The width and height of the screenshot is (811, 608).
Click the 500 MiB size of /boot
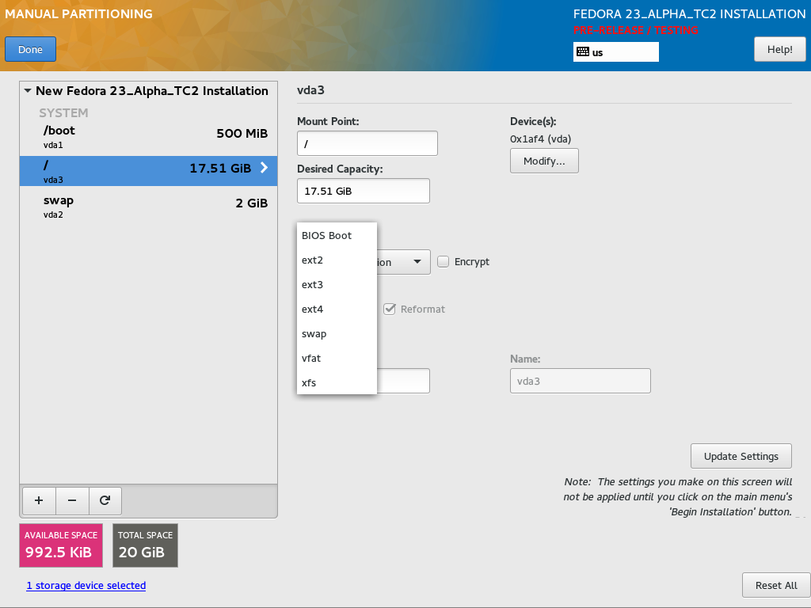tap(242, 133)
